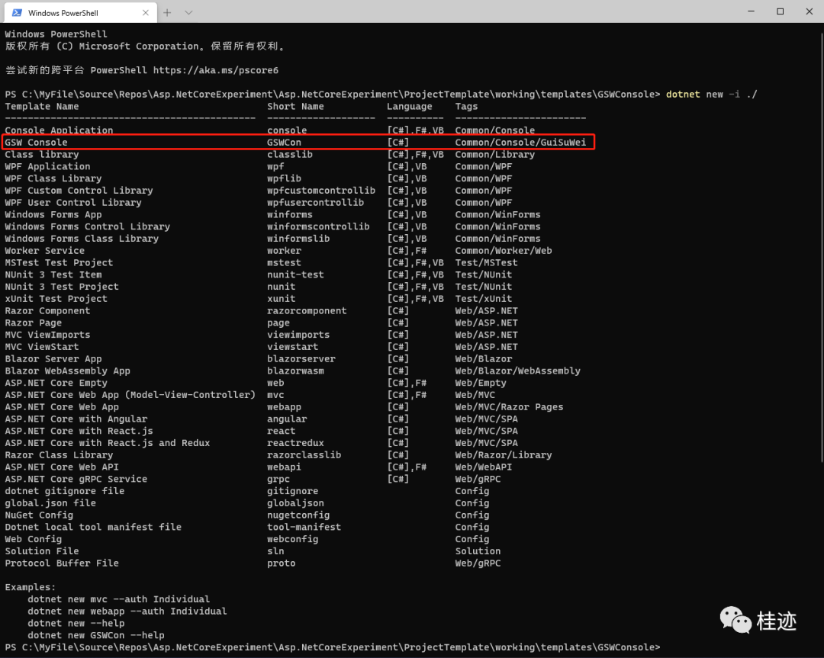Click the 'global.json file' template name
Viewport: 824px width, 658px height.
50,504
